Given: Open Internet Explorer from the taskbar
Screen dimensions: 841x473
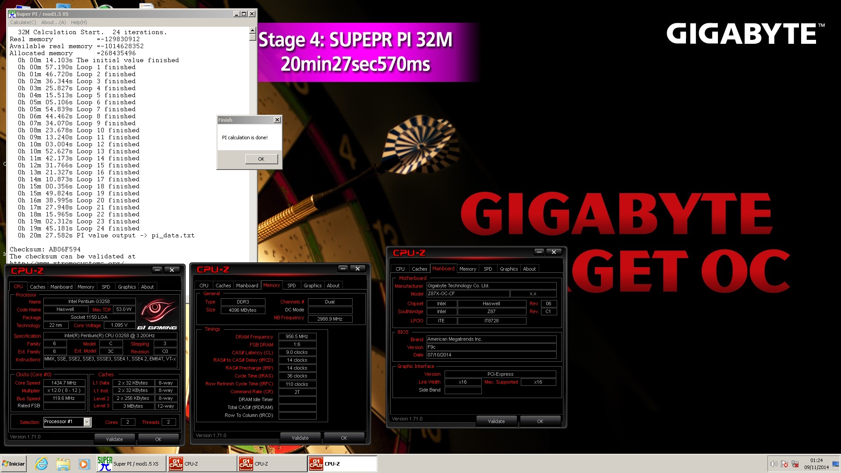Looking at the screenshot, I should pos(42,464).
